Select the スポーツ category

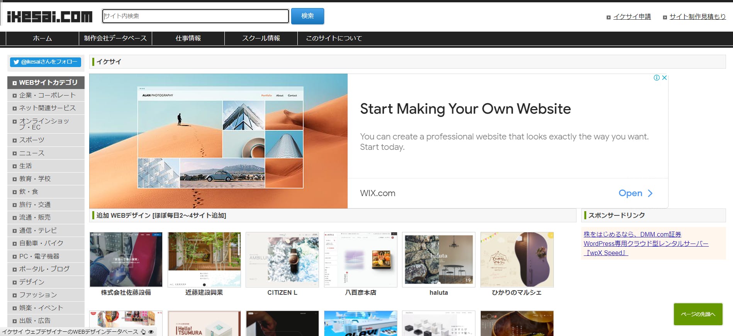point(46,140)
